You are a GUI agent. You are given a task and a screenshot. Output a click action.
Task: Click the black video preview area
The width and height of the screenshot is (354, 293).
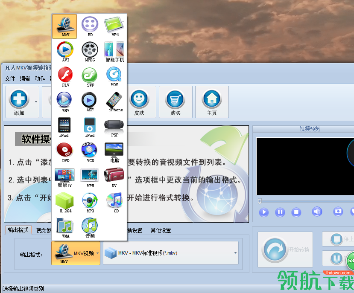305,166
